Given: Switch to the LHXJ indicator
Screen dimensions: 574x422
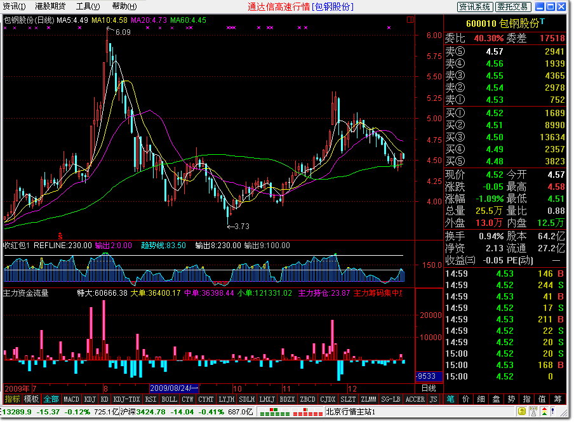Looking at the screenshot, I should (x=267, y=399).
